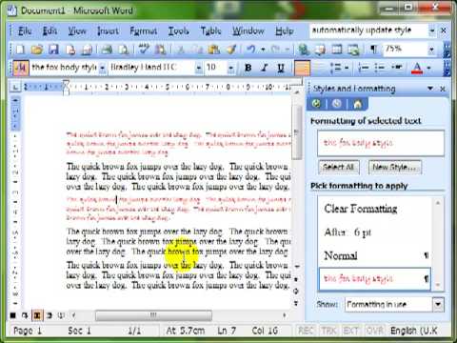Toggle Bold formatting
457x343 pixels.
click(x=248, y=68)
